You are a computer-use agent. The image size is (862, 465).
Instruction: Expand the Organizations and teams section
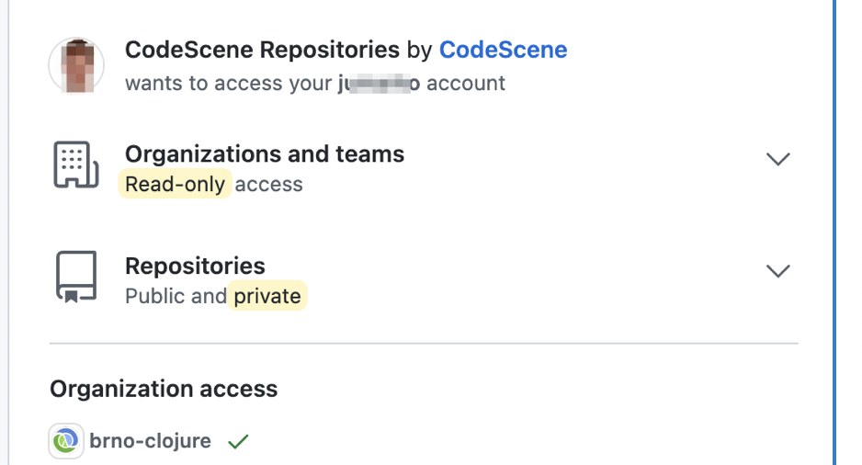777,159
